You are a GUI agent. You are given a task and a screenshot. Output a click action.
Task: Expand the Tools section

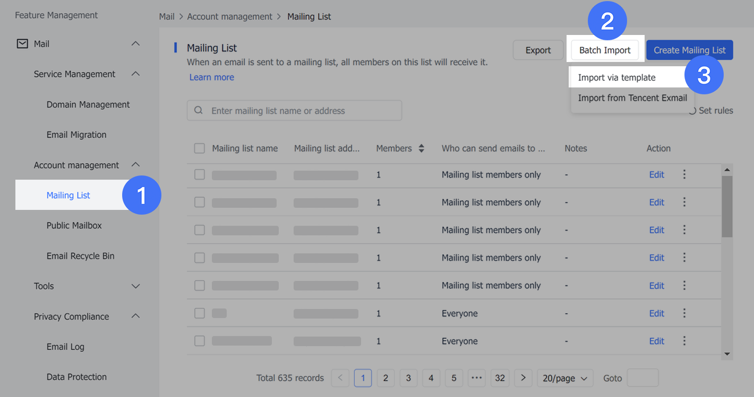[136, 286]
